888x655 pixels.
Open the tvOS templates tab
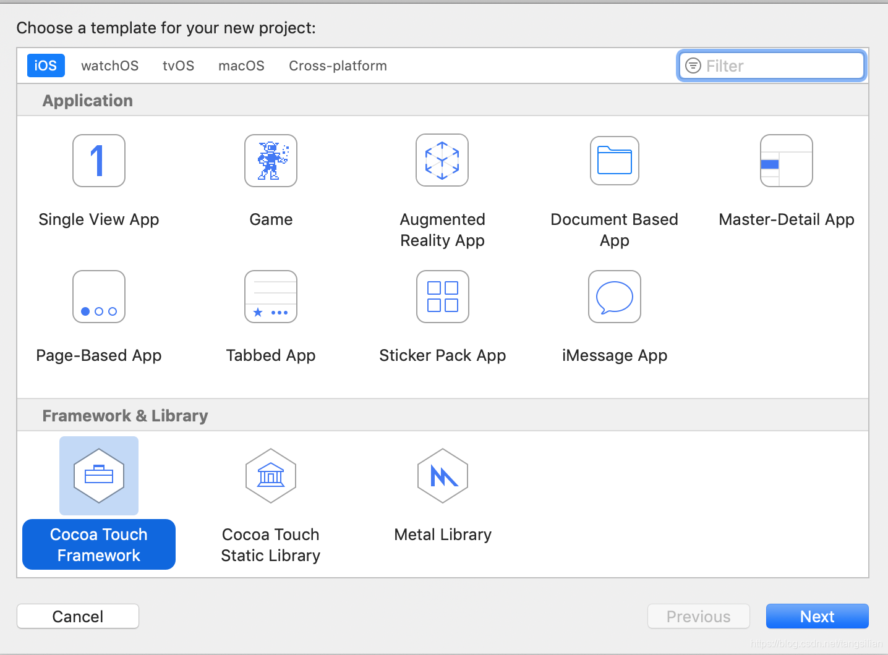[178, 65]
